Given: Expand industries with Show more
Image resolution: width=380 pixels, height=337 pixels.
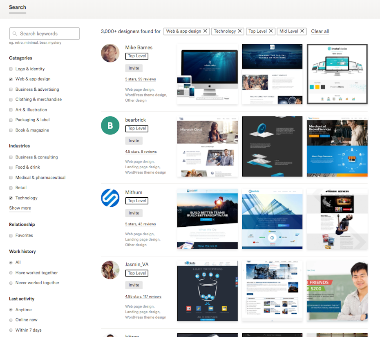Looking at the screenshot, I should point(20,208).
